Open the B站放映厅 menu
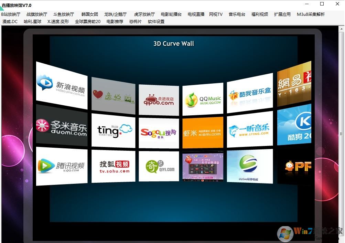Image resolution: width=345 pixels, height=243 pixels. [11, 14]
